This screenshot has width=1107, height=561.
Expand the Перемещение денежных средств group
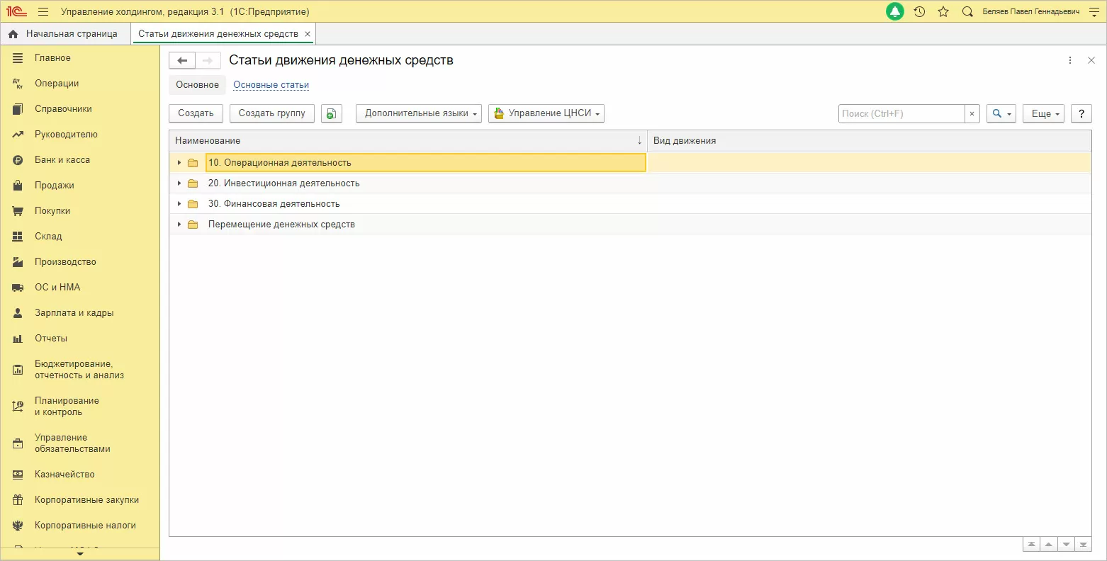coord(179,225)
